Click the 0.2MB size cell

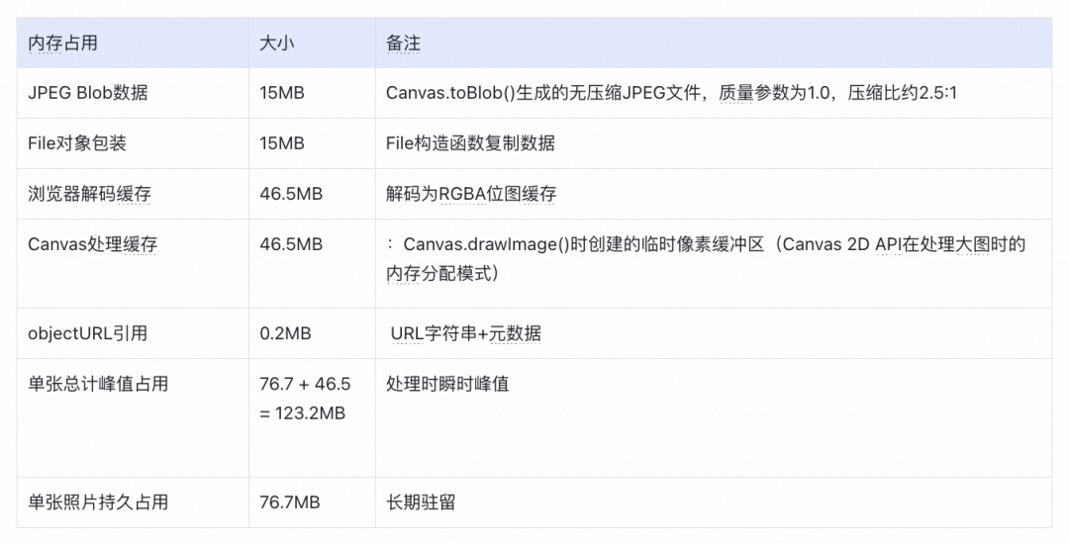coord(285,333)
